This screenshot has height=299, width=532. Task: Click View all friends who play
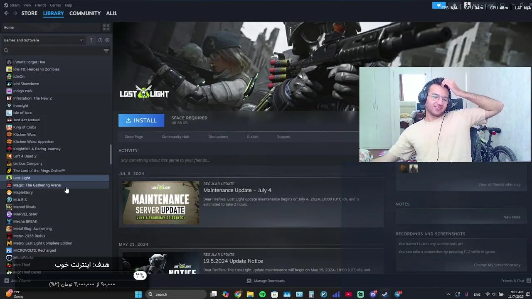pos(499,185)
